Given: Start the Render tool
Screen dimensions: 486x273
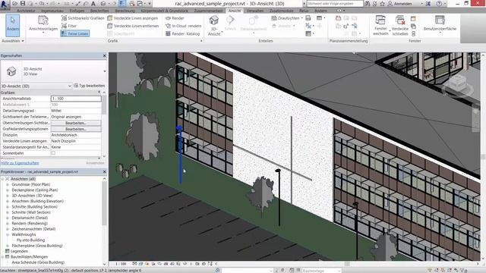Looking at the screenshot, I should (x=175, y=18).
